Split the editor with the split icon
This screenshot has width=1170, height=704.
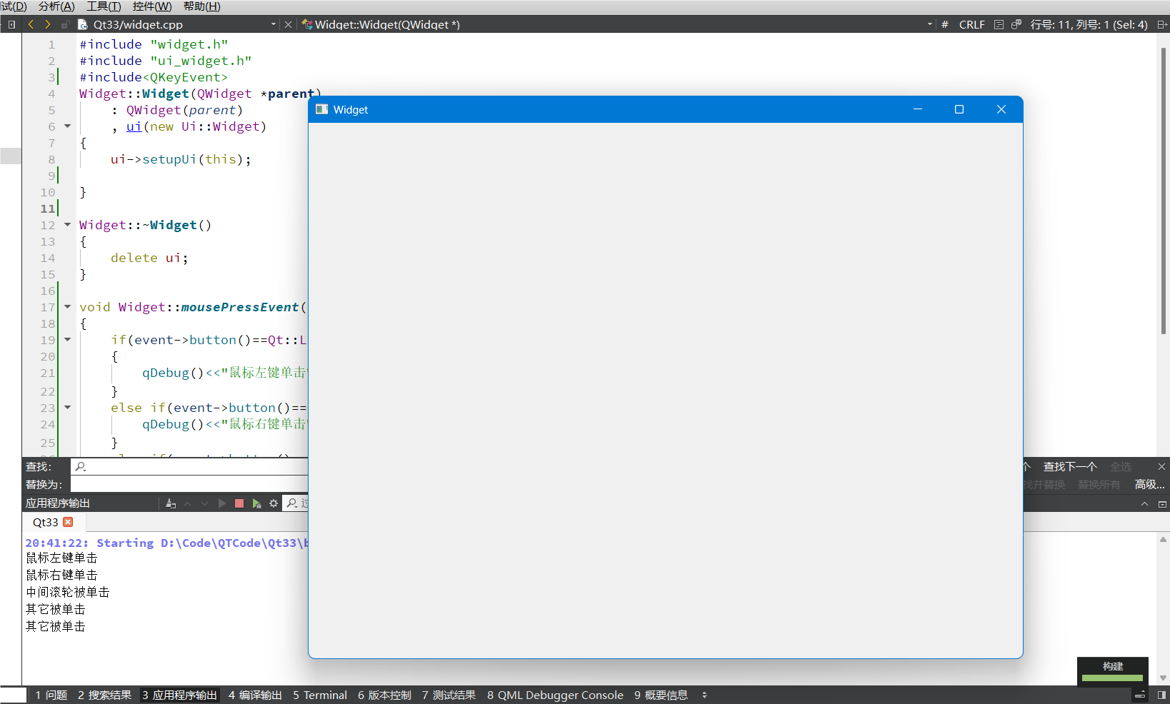1162,24
